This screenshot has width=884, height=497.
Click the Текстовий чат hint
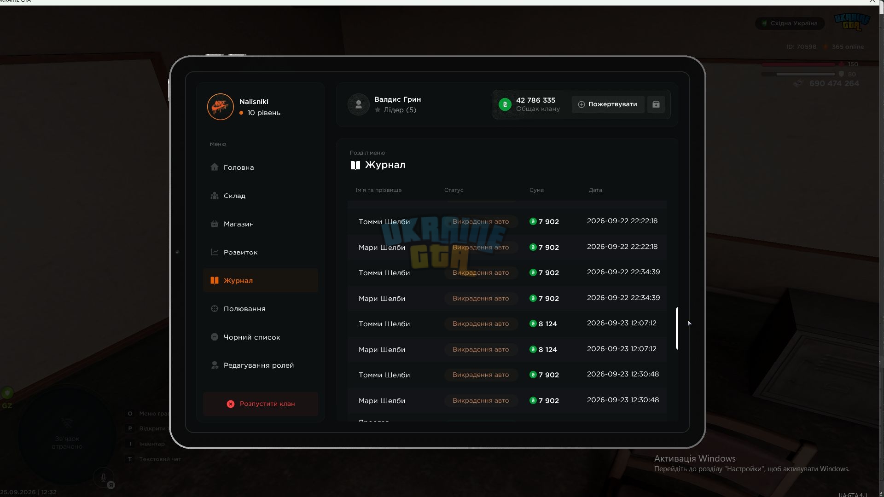coord(160,459)
